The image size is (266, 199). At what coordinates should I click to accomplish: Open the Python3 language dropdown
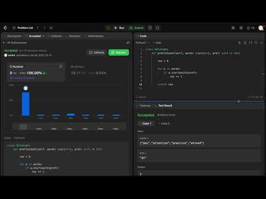pyautogui.click(x=142, y=43)
